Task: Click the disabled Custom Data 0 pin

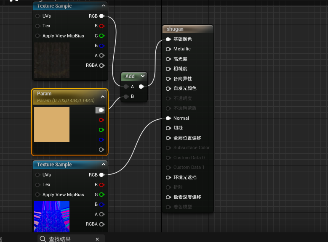Action: click(168, 158)
